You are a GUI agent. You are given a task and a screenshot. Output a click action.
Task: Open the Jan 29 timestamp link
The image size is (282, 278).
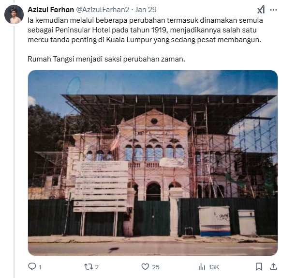(146, 10)
